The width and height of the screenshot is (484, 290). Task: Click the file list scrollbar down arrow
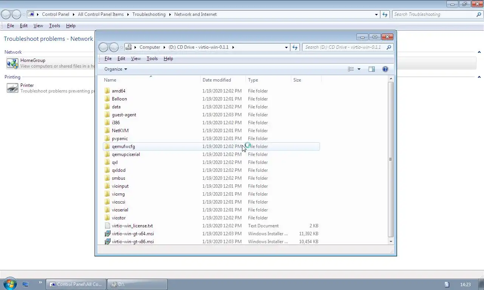click(391, 241)
